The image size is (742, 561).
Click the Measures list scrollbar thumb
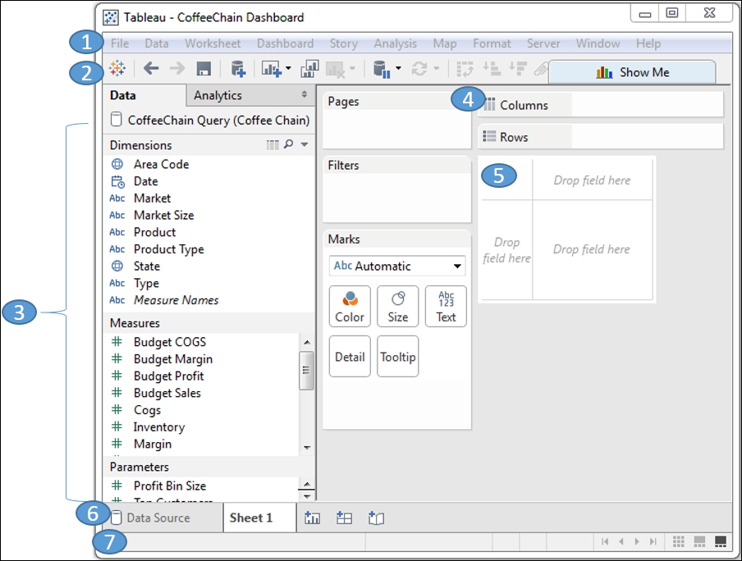pos(306,371)
